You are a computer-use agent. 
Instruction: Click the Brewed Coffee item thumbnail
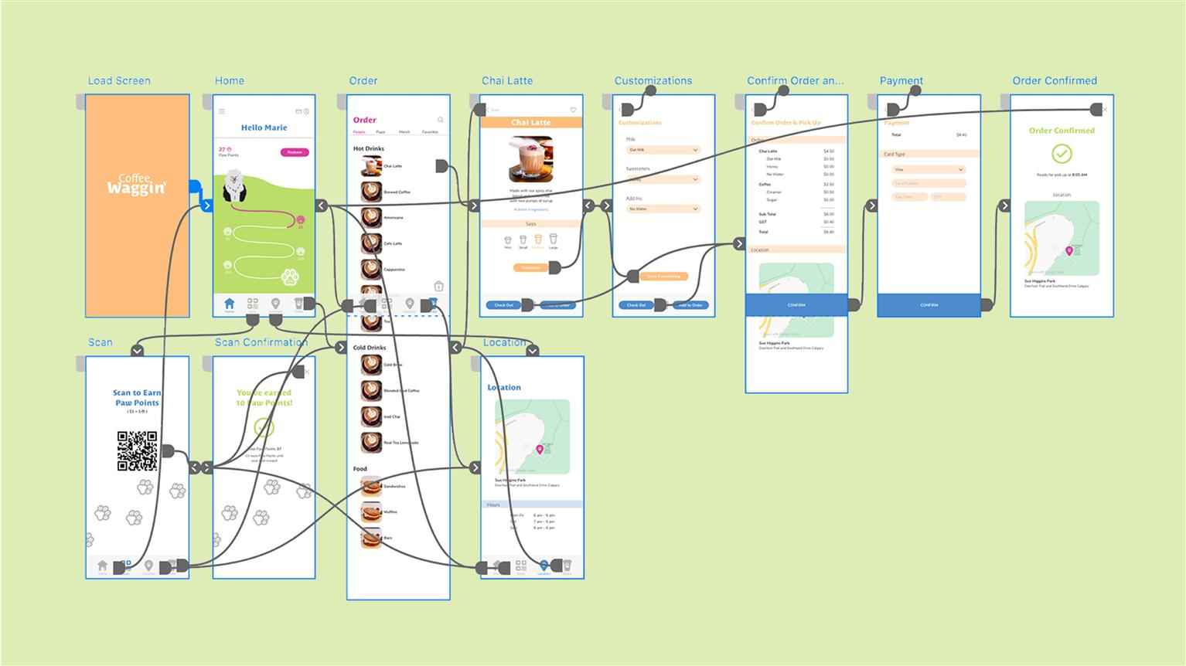point(372,192)
